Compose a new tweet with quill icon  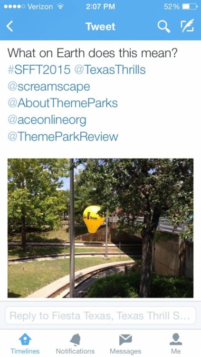coord(187,26)
